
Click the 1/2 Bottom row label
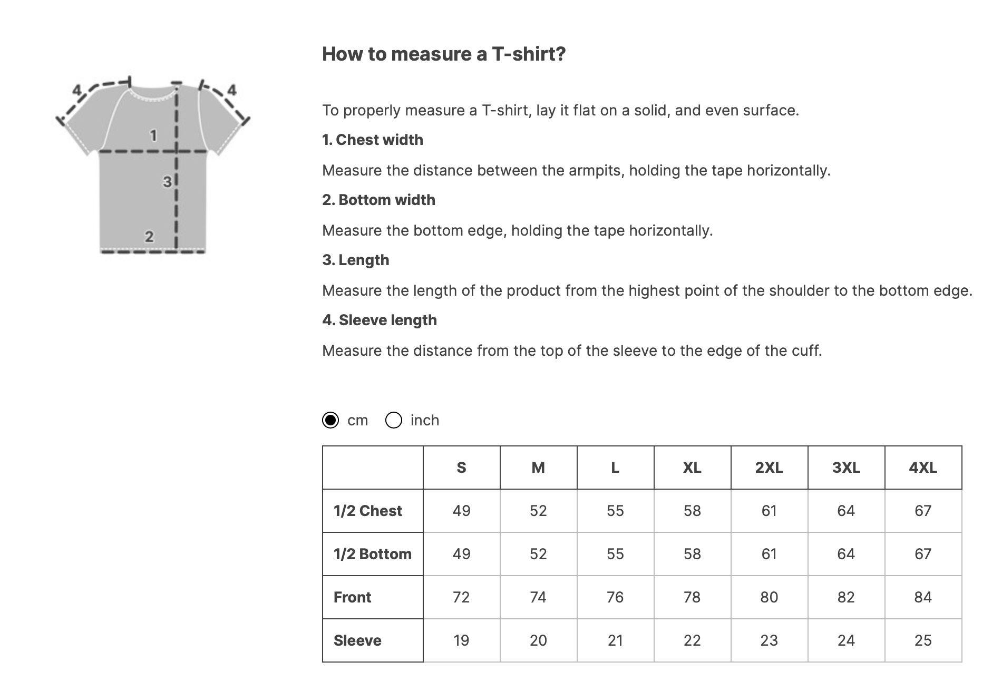(x=372, y=554)
